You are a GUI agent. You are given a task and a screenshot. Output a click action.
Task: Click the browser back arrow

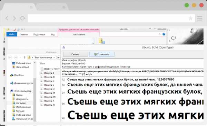(7, 18)
